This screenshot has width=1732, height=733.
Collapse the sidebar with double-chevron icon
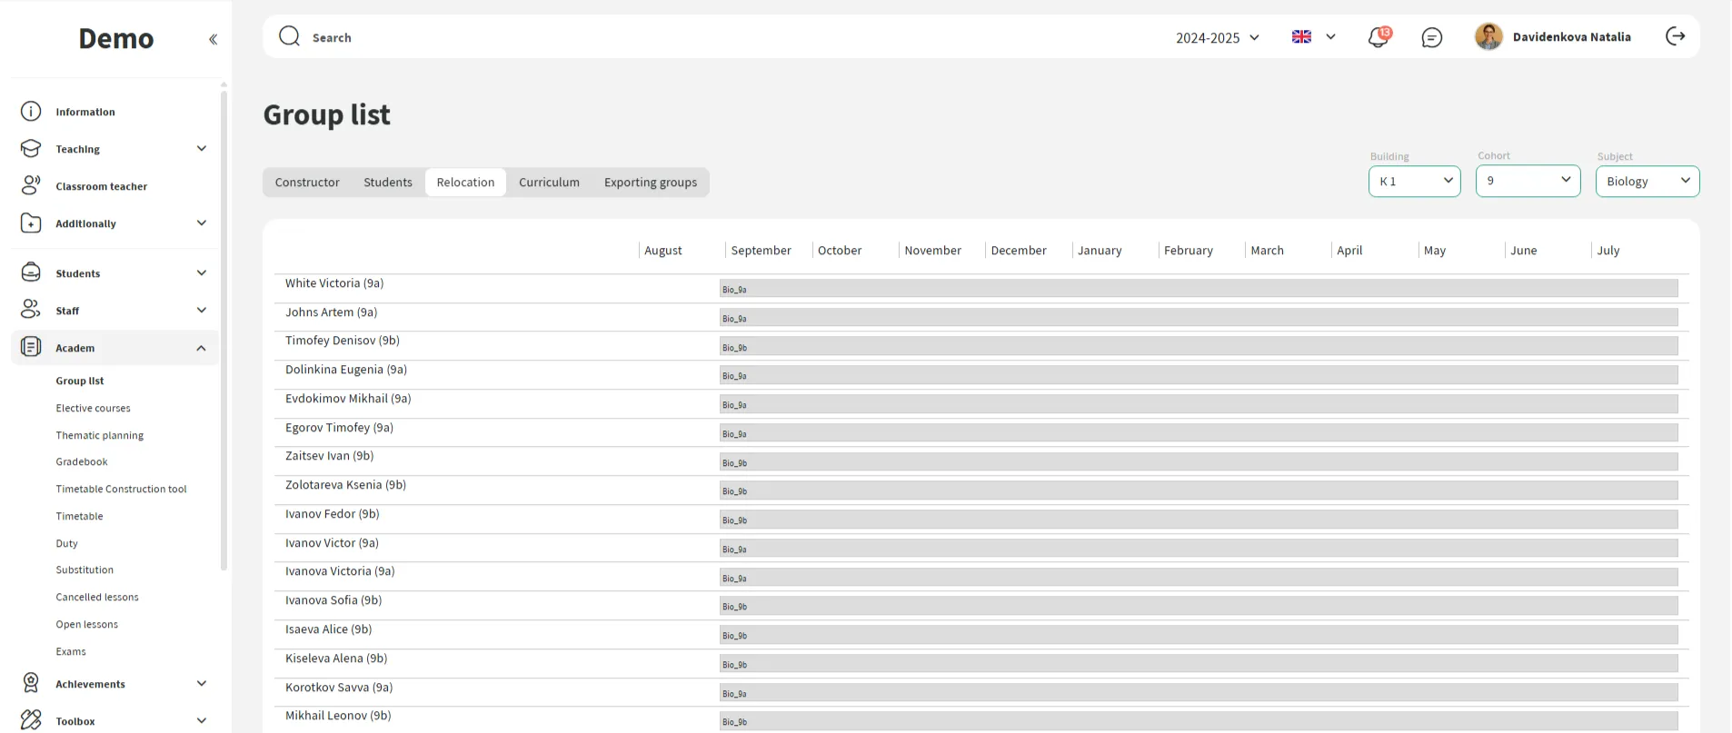coord(213,39)
